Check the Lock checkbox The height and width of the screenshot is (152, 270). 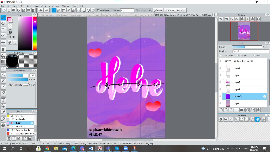point(254,55)
